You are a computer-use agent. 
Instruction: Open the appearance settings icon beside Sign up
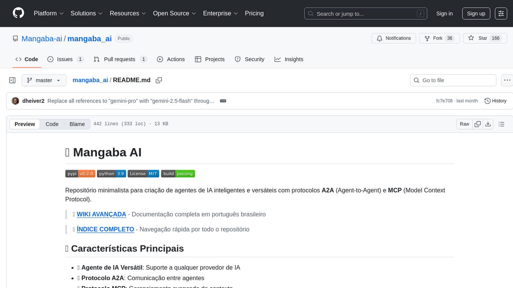point(501,14)
